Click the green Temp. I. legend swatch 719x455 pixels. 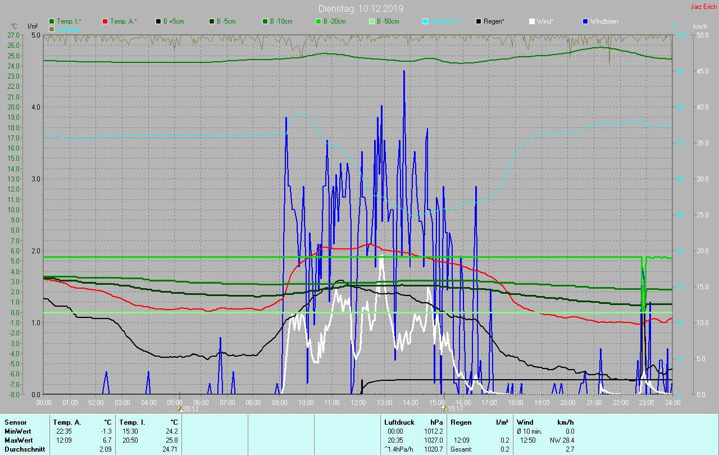pos(52,21)
